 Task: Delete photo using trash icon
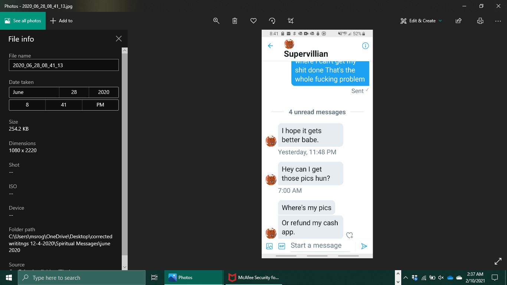[x=235, y=21]
